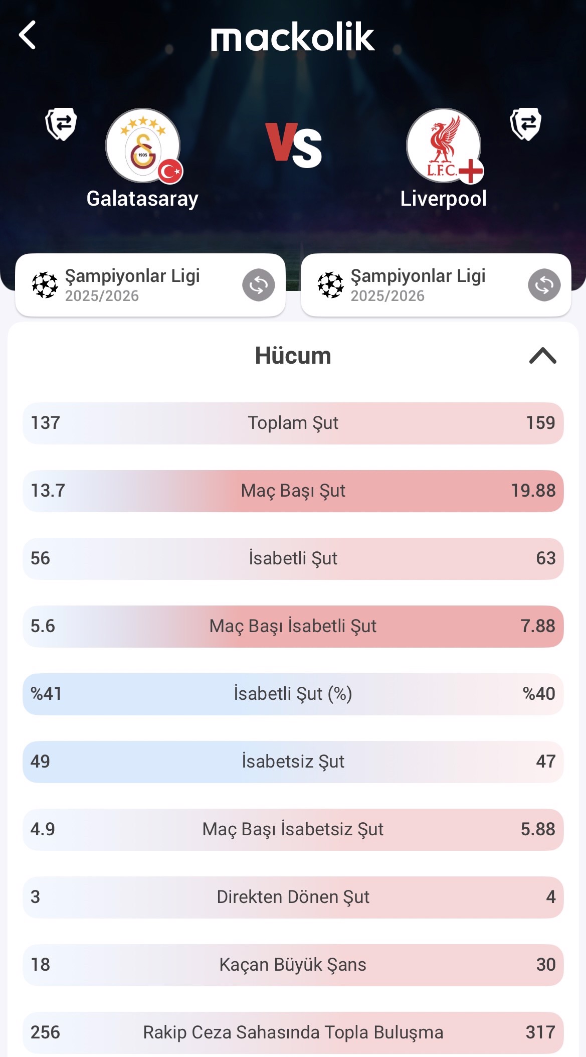Swap the Galatasaray team via shield icon
The height and width of the screenshot is (1057, 586).
[x=61, y=123]
